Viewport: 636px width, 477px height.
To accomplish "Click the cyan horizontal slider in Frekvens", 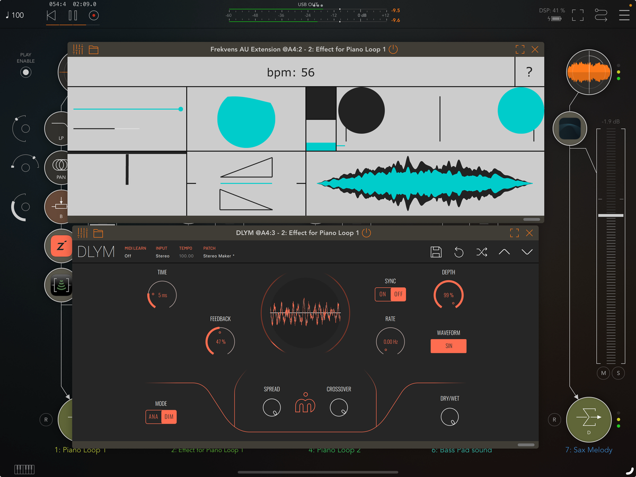I will (128, 109).
